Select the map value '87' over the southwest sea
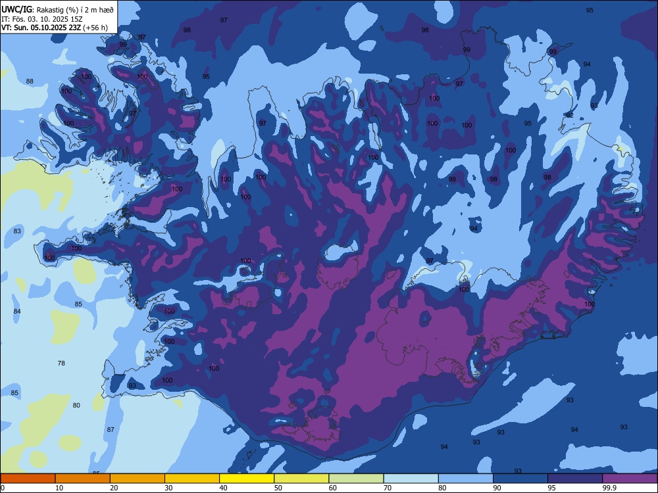This screenshot has width=658, height=493. coord(111,429)
